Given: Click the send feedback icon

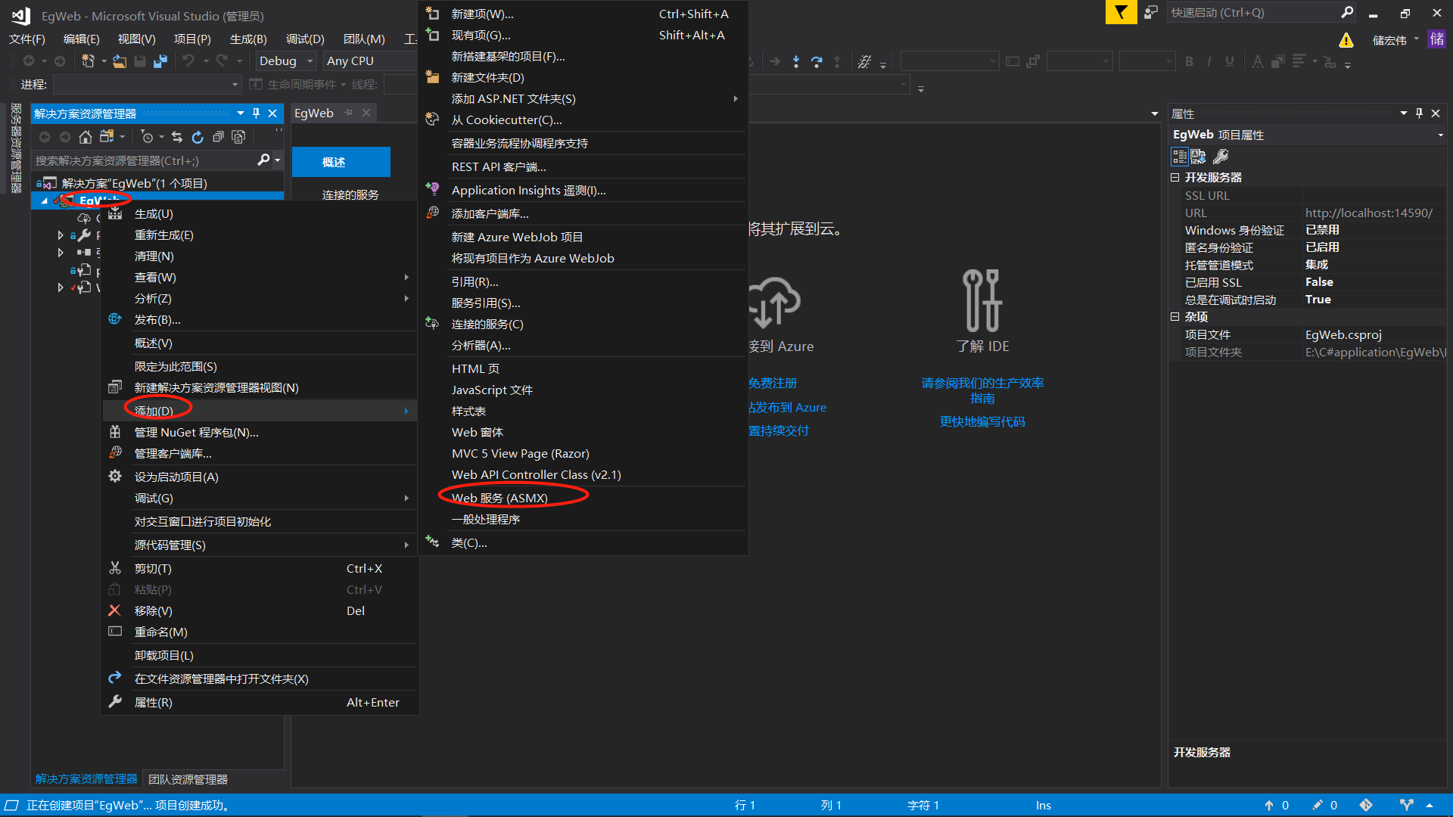Looking at the screenshot, I should [x=1151, y=12].
